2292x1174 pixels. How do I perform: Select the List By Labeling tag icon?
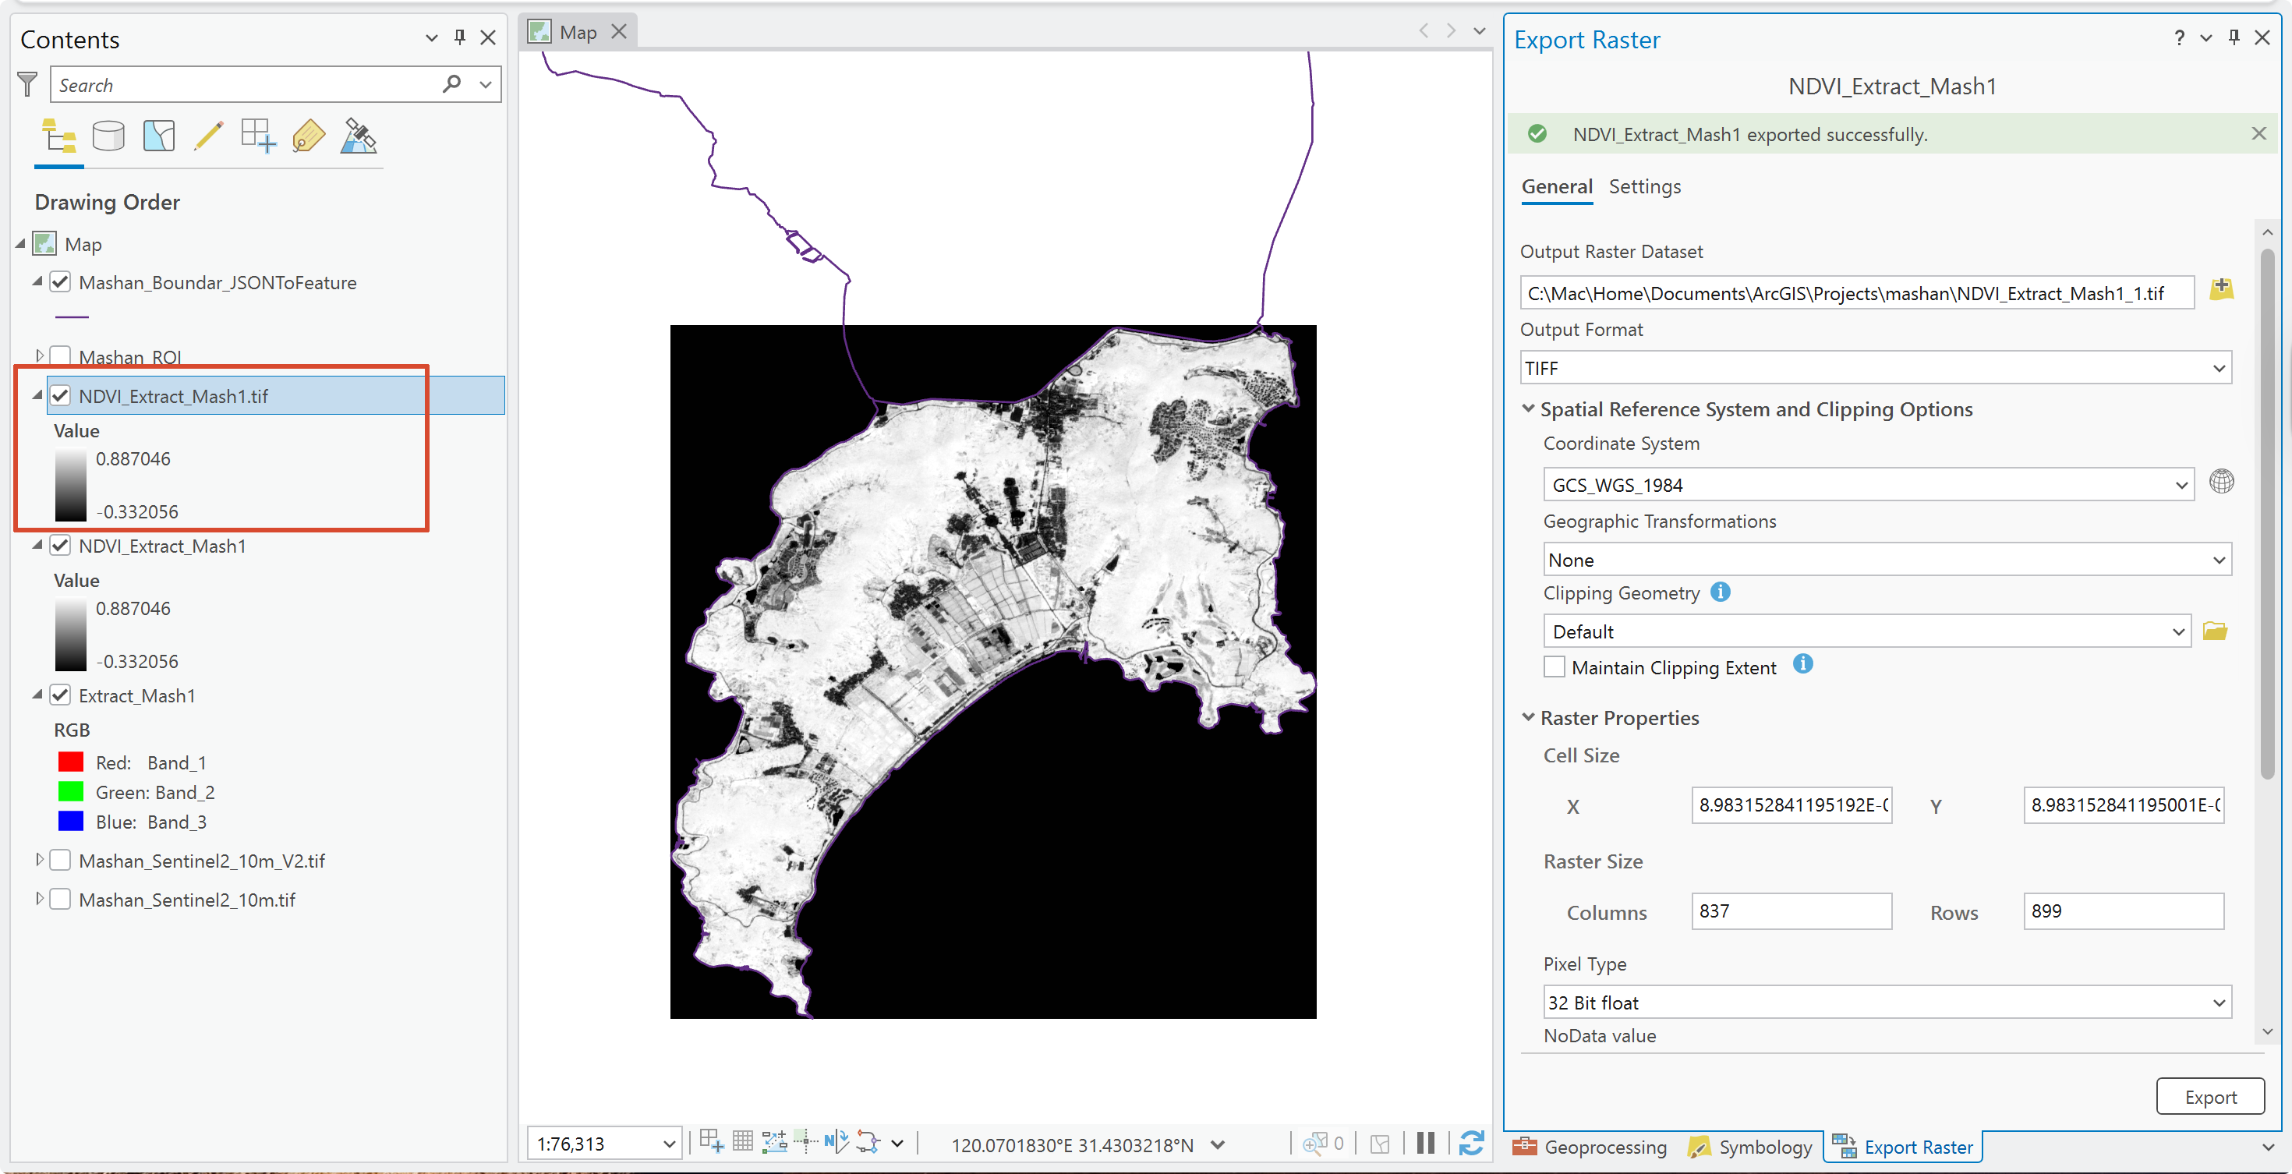tap(308, 137)
